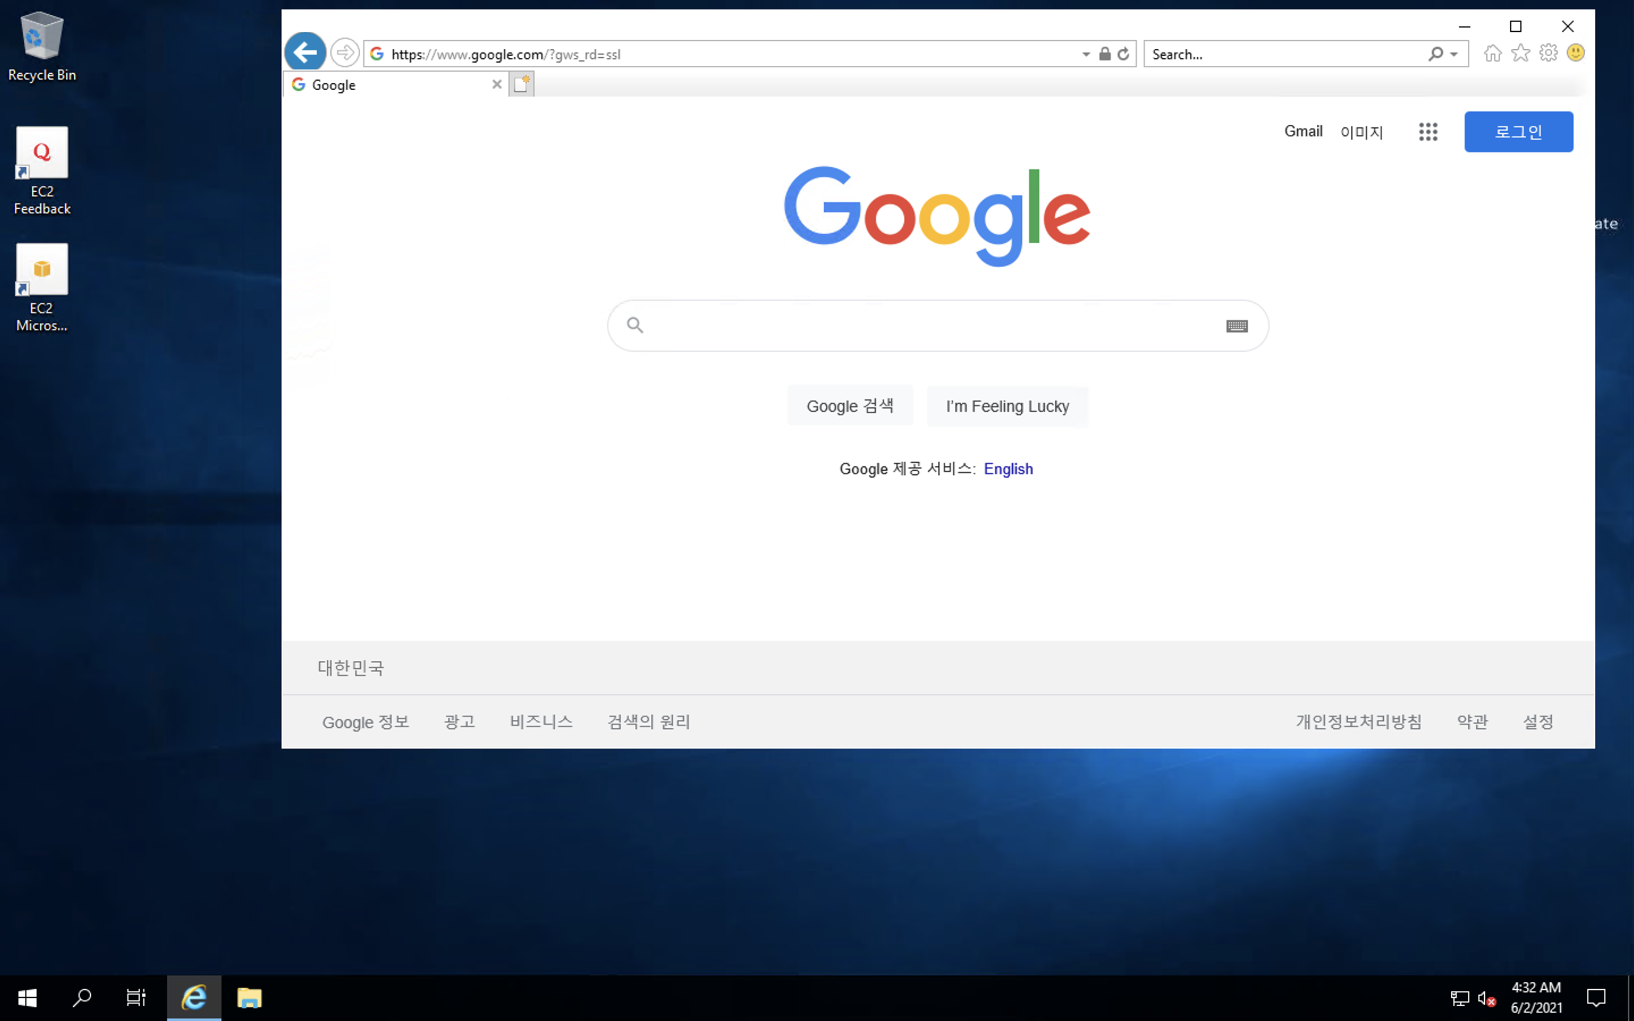Click the browser back arrow button
Screen dimensions: 1634x1021
[x=305, y=52]
